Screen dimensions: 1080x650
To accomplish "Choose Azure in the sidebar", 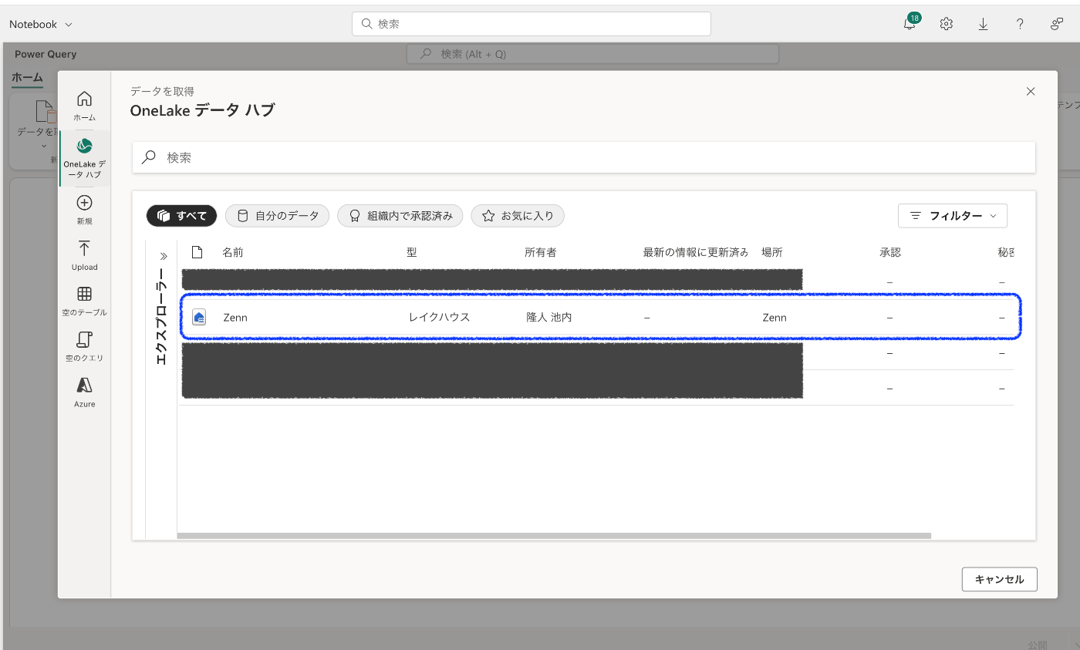I will click(x=85, y=392).
